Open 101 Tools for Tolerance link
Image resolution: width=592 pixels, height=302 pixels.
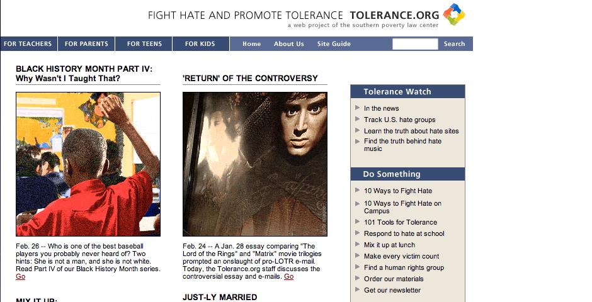[401, 222]
